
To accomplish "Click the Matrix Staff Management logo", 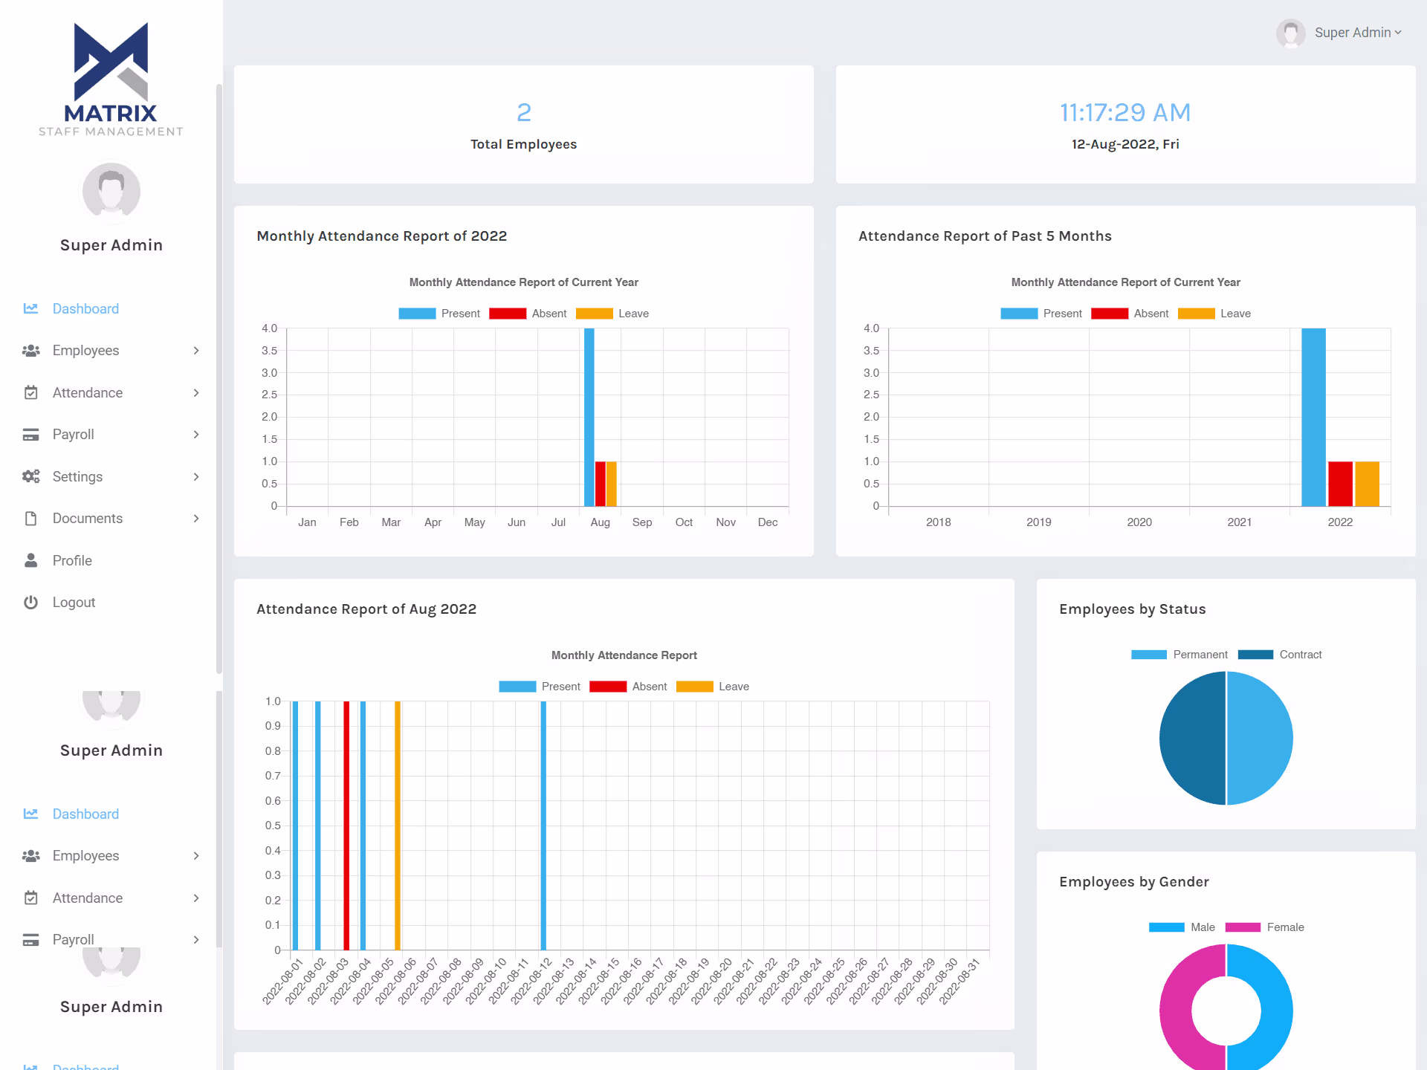I will coord(111,80).
